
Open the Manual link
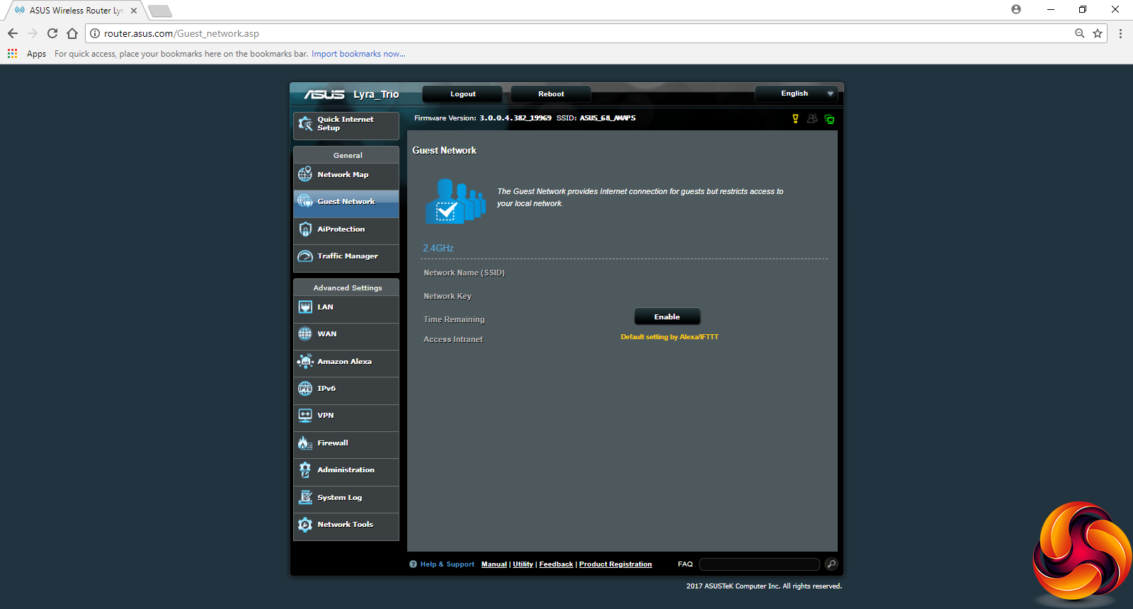(494, 564)
